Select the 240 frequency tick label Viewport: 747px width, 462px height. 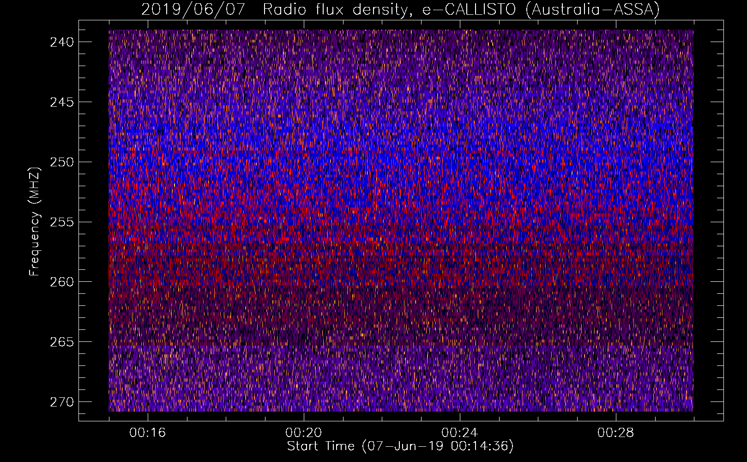tap(61, 42)
